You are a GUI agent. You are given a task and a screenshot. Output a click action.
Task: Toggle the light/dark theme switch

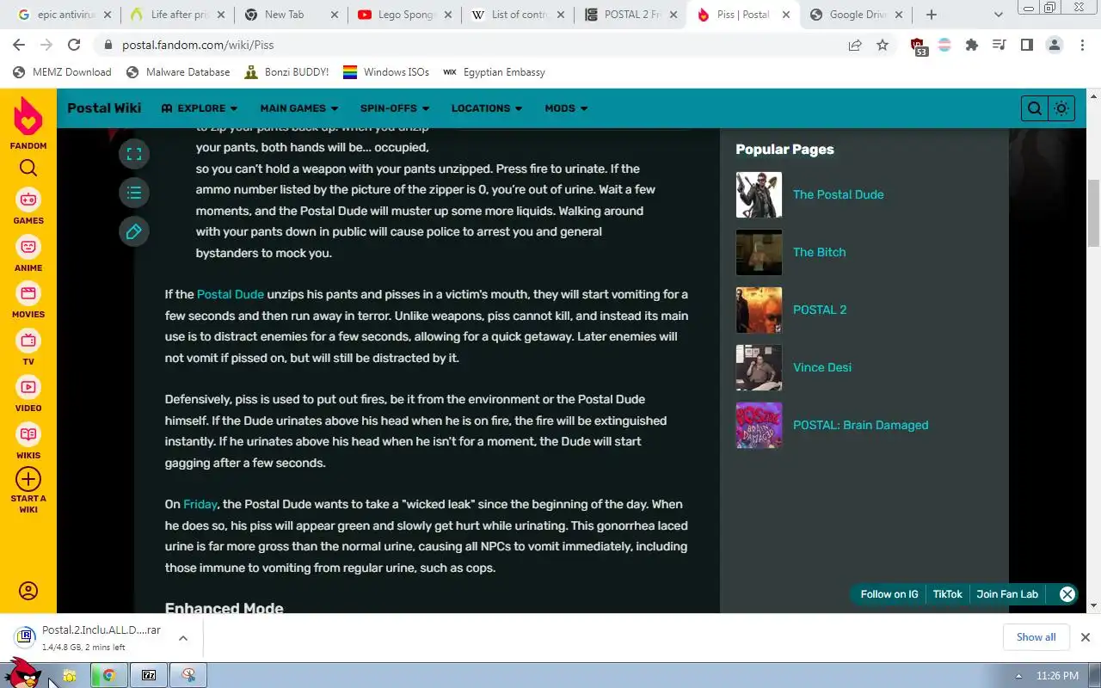(x=1061, y=108)
